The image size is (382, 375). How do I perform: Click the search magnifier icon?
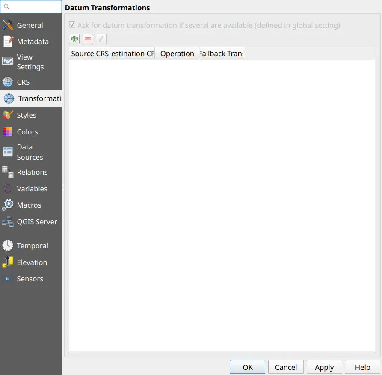(x=6, y=7)
